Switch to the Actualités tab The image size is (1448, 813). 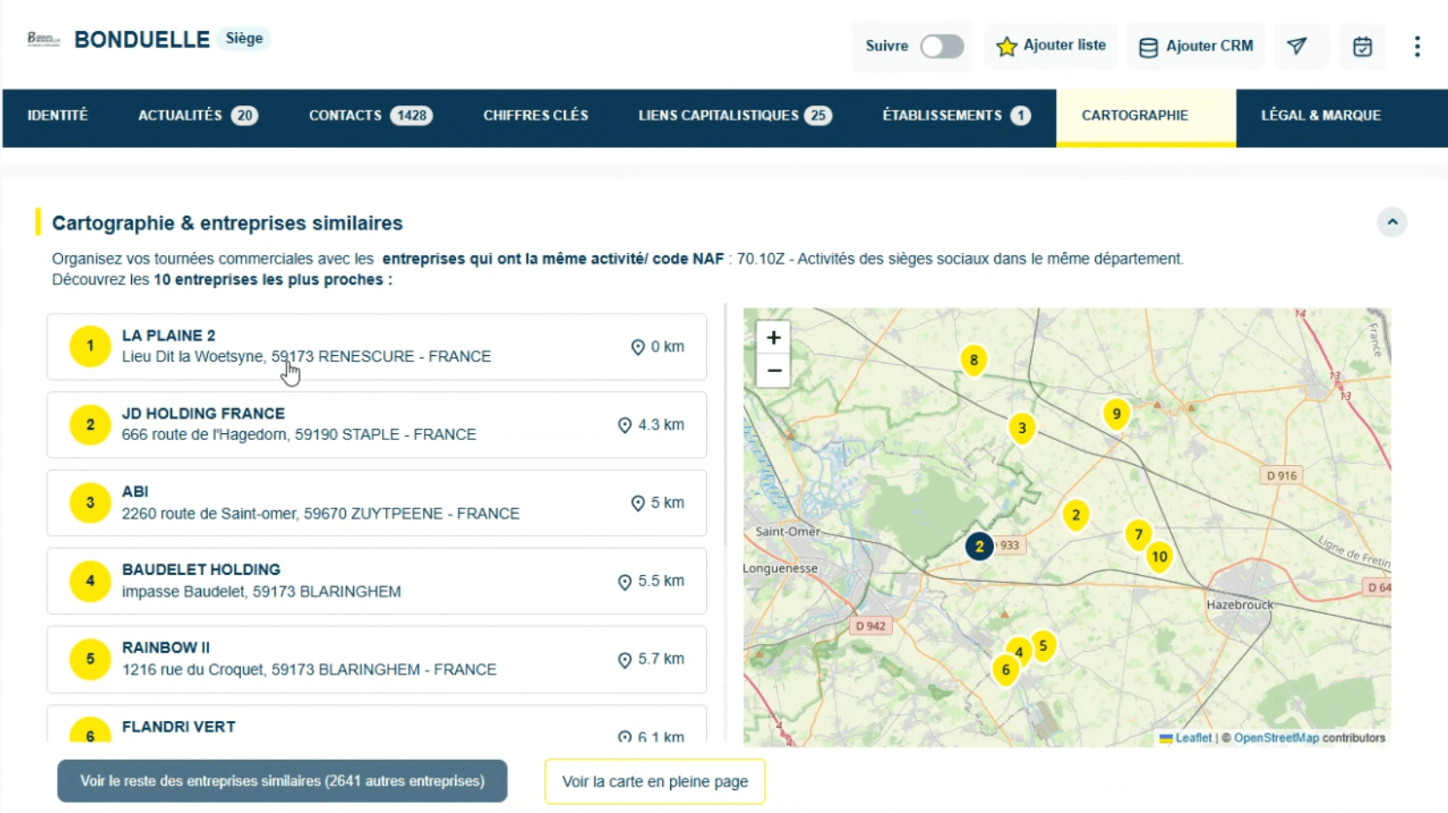(197, 115)
